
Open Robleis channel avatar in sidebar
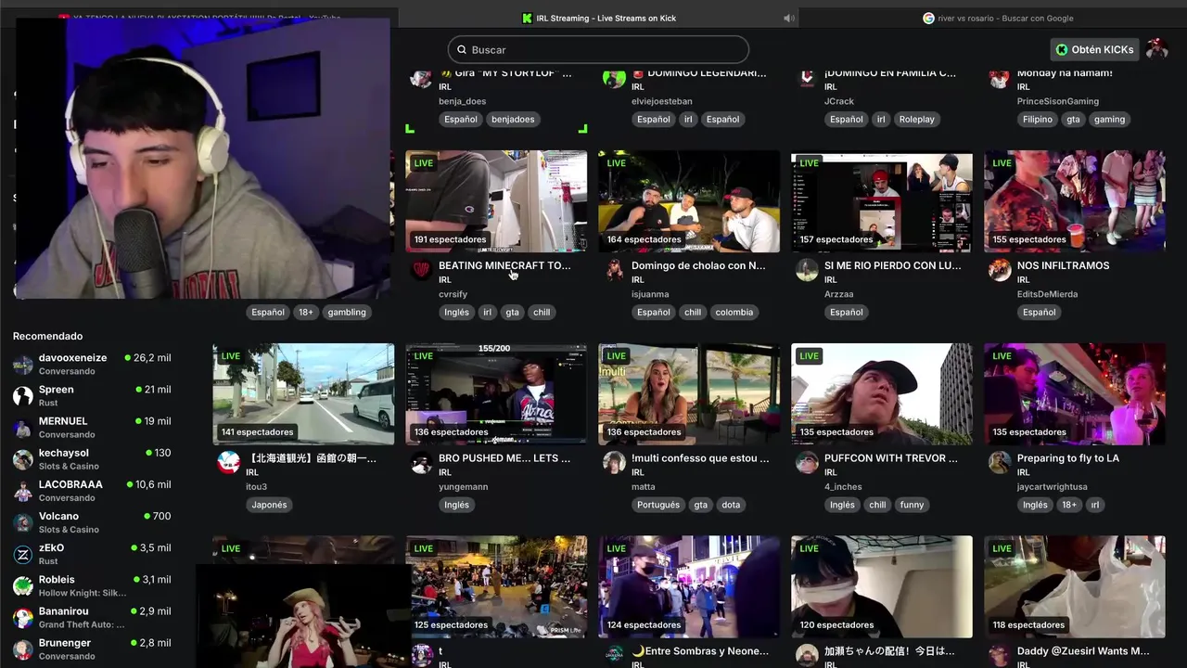23,586
